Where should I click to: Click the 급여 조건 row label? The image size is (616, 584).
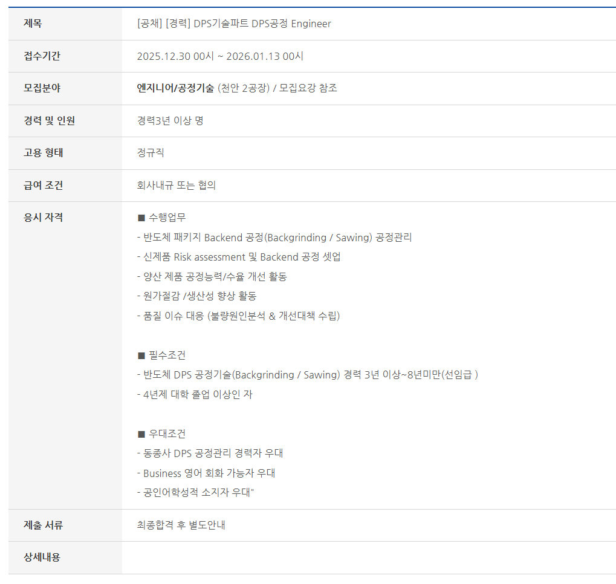43,186
